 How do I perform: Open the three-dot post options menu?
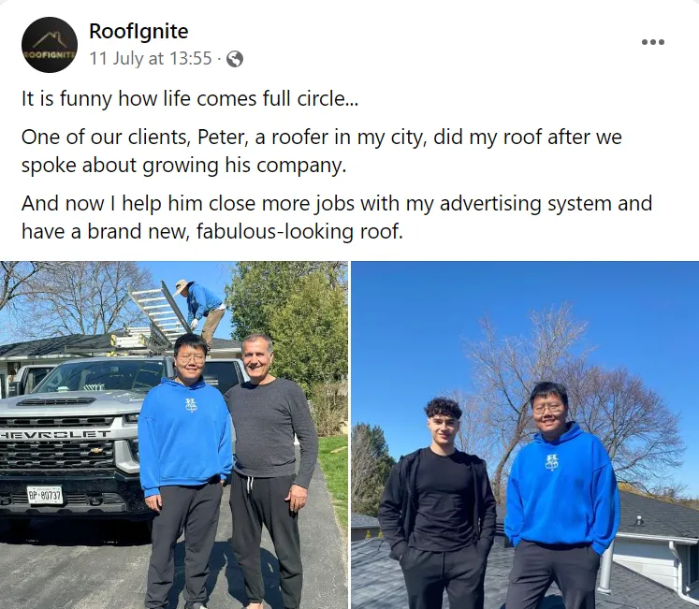(x=652, y=42)
